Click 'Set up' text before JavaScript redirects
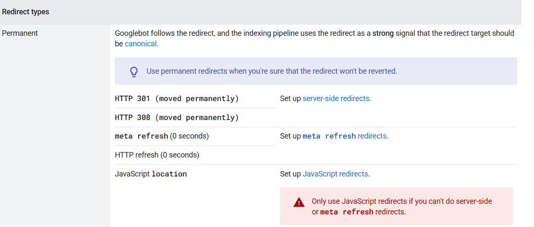This screenshot has height=227, width=534. click(x=290, y=174)
